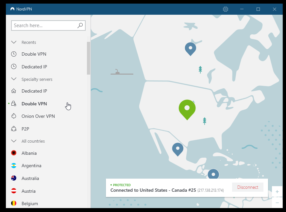
Task: Click the clock icon beside recent Double VPN
Action: pos(14,54)
